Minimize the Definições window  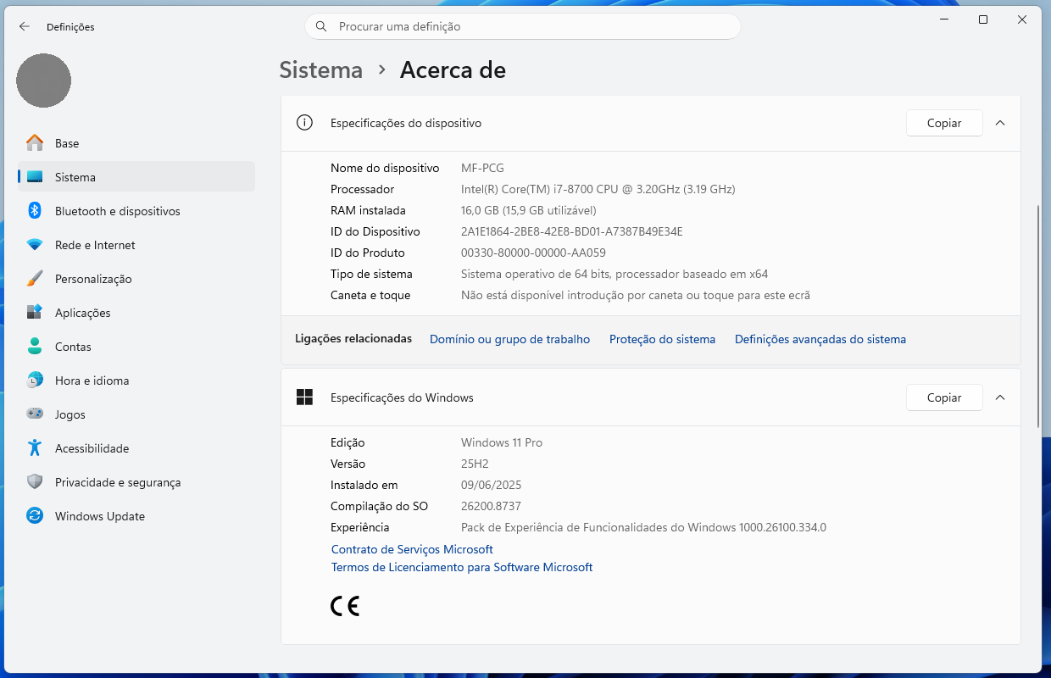(944, 19)
